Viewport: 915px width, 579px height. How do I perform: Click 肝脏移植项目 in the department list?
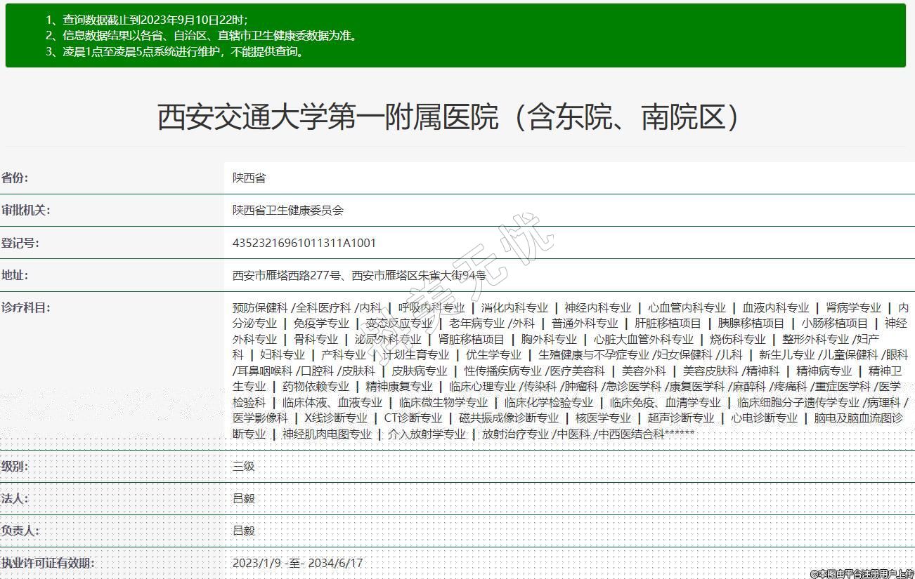point(668,324)
